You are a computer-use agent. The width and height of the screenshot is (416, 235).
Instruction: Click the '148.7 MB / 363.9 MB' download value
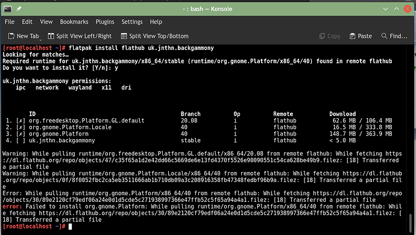tap(361, 134)
